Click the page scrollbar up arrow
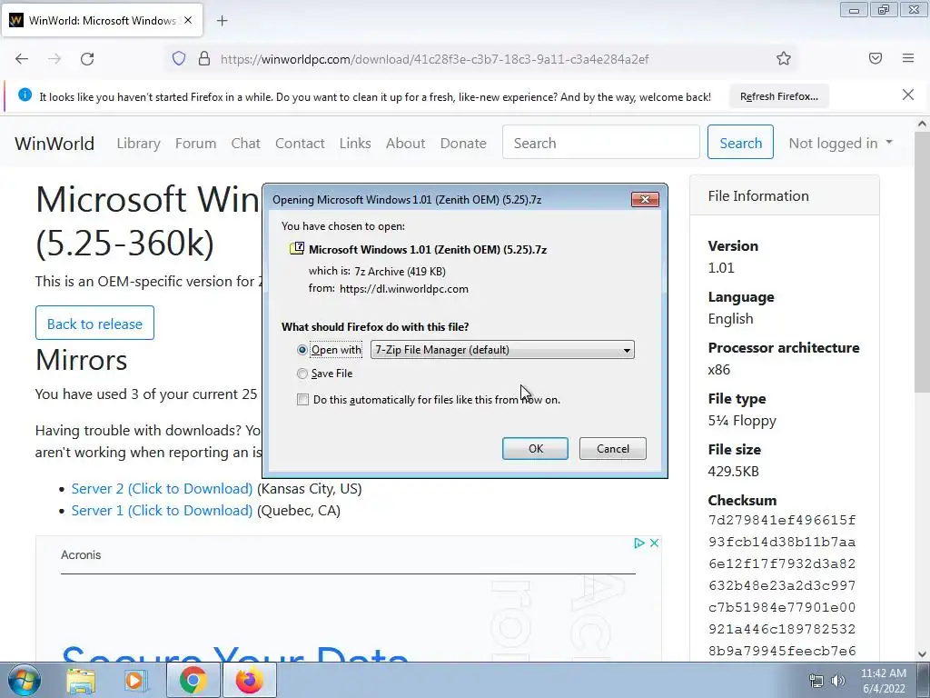 coord(922,124)
